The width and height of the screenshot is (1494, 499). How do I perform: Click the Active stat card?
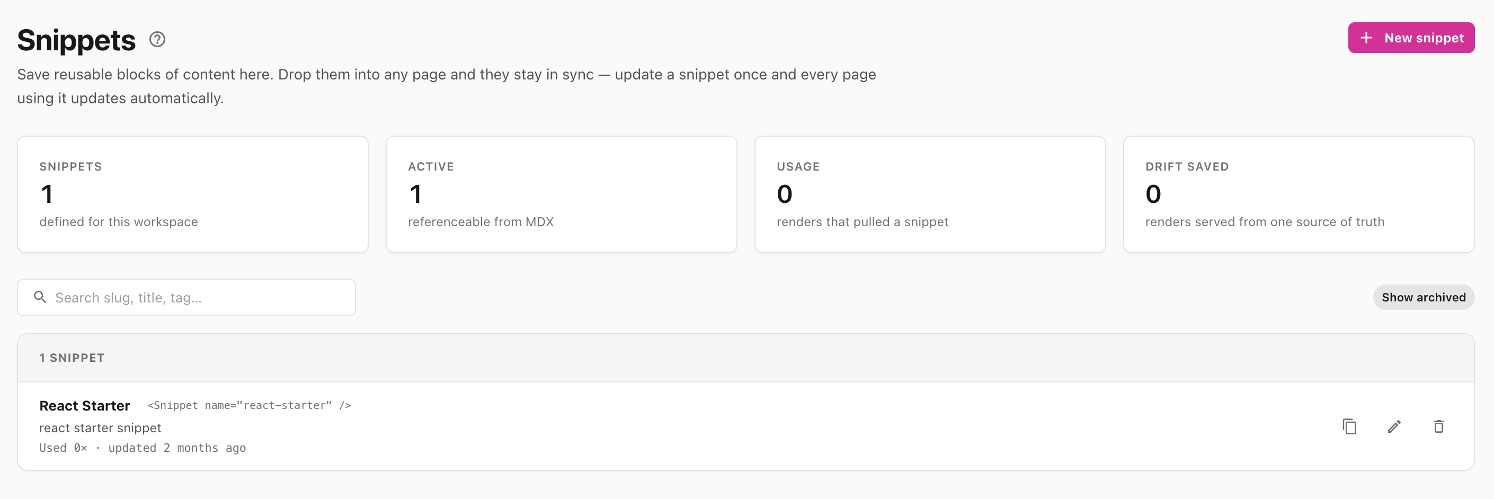pos(562,194)
